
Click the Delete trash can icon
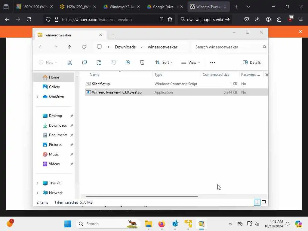click(x=142, y=63)
